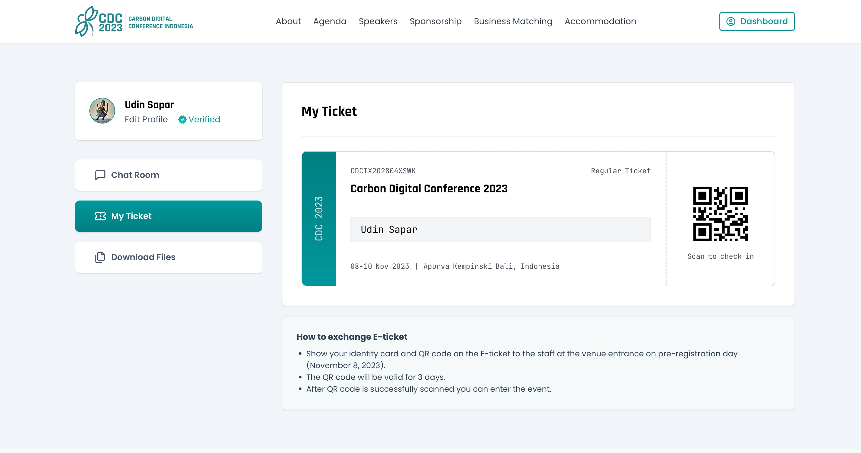Click the CDC 2023 butterfly logo
This screenshot has height=453, width=861.
(86, 21)
